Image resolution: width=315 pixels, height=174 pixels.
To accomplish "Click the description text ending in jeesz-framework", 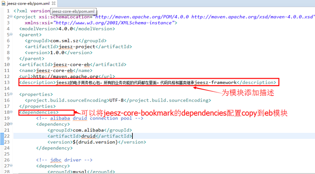I will (146, 82).
